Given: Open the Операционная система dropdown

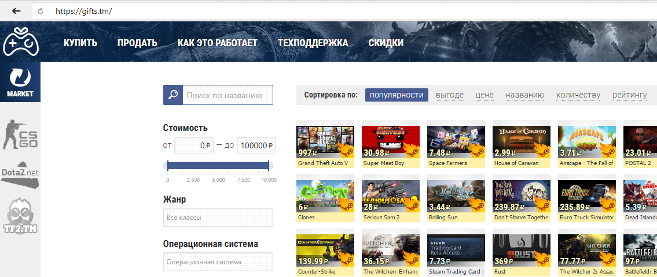Looking at the screenshot, I should [x=218, y=262].
